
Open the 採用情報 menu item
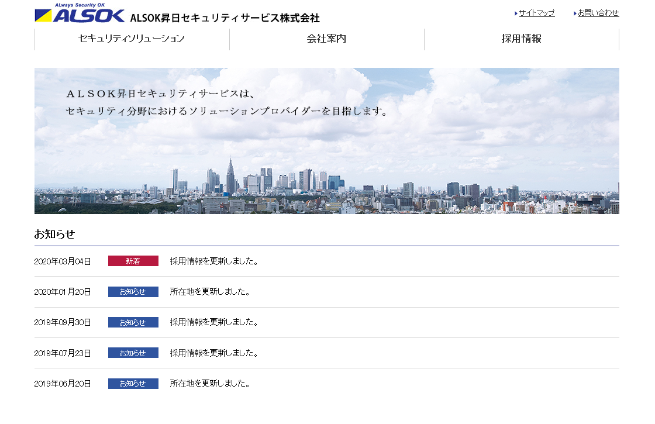[522, 39]
